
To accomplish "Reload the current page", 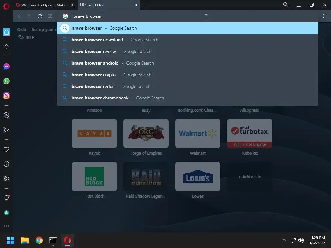I will (40, 16).
